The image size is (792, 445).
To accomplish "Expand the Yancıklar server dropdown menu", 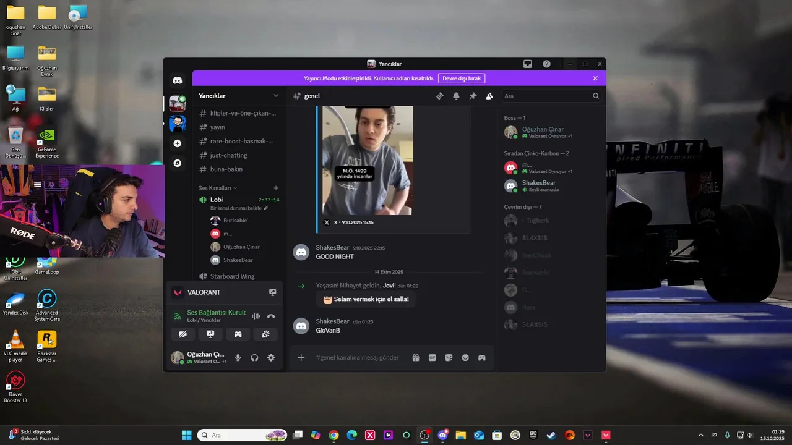I will click(276, 96).
